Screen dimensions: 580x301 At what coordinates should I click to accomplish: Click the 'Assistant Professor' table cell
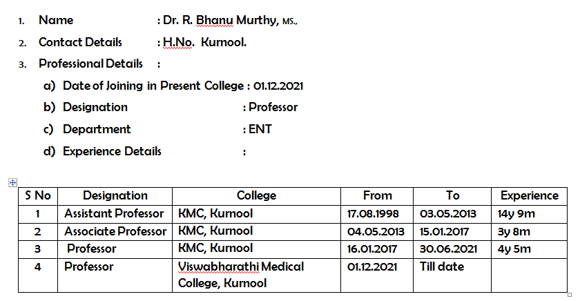click(x=115, y=214)
